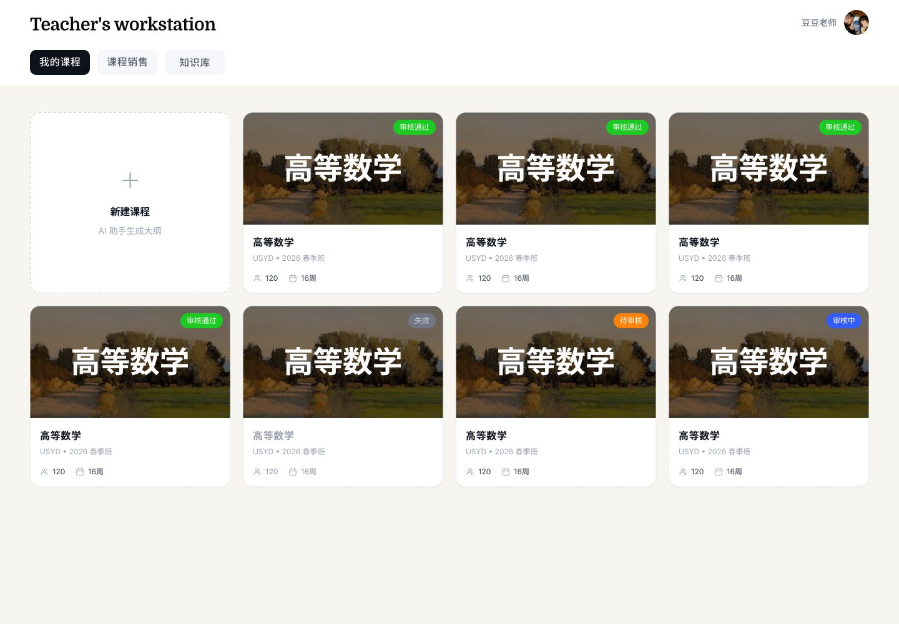Click the 失效 status badge
The image size is (899, 624).
point(422,321)
